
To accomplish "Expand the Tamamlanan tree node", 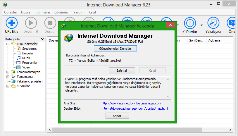I will pyautogui.click(x=8, y=77).
